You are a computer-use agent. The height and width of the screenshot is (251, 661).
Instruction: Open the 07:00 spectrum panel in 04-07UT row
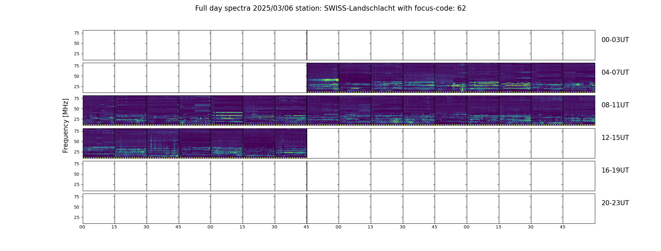pos(483,78)
